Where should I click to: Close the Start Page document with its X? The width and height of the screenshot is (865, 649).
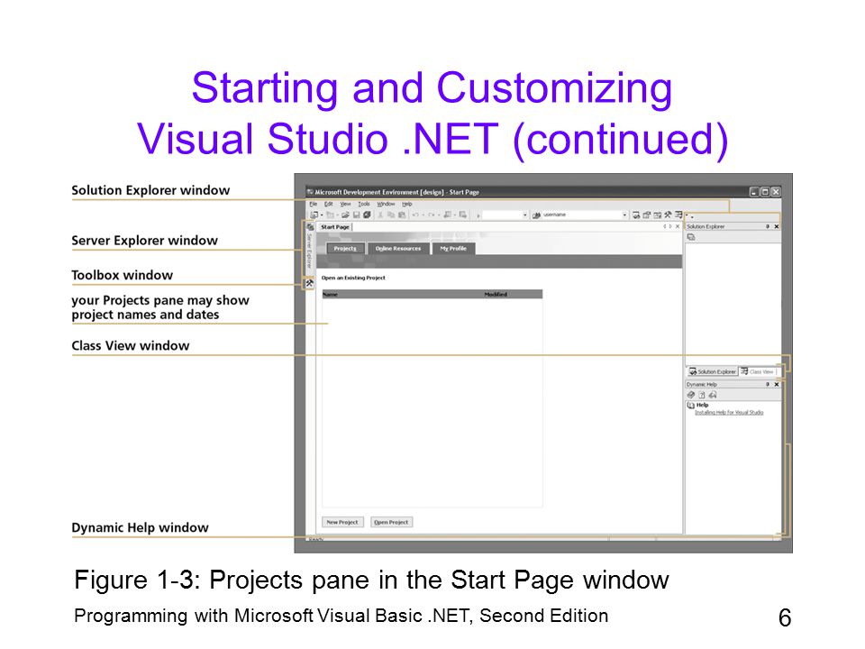pyautogui.click(x=678, y=226)
